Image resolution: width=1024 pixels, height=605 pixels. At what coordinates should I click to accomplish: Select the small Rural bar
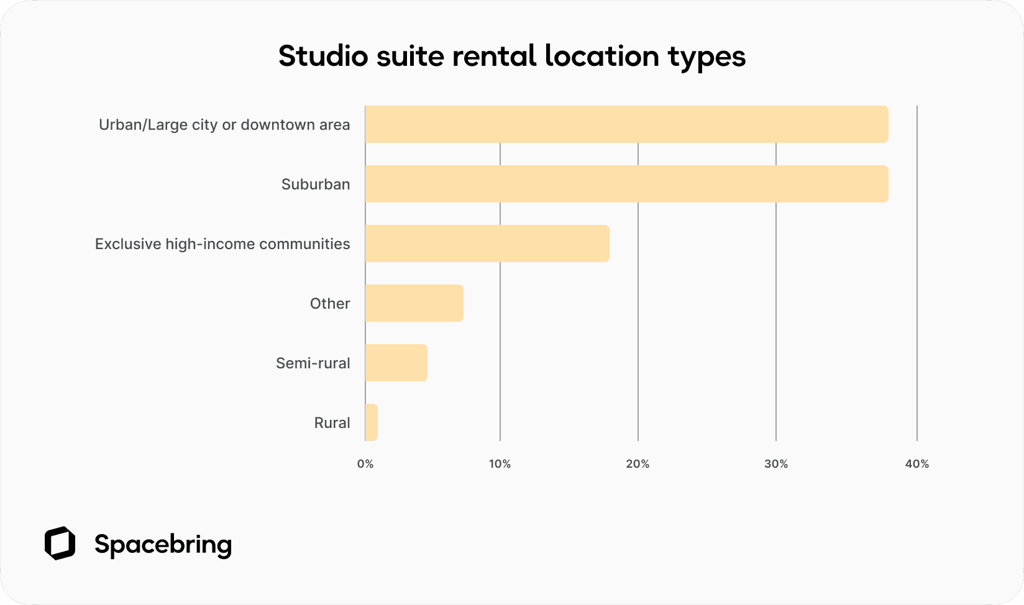pos(371,422)
